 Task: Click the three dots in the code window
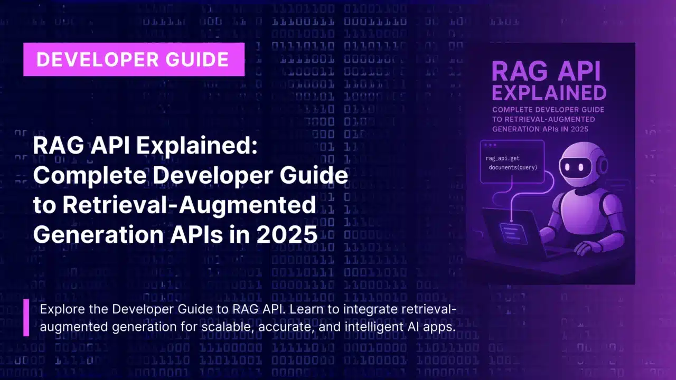coord(490,145)
